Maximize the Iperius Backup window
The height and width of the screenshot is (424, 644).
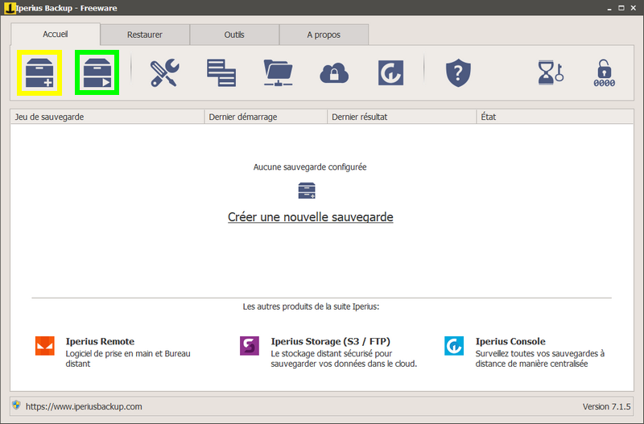click(x=621, y=8)
